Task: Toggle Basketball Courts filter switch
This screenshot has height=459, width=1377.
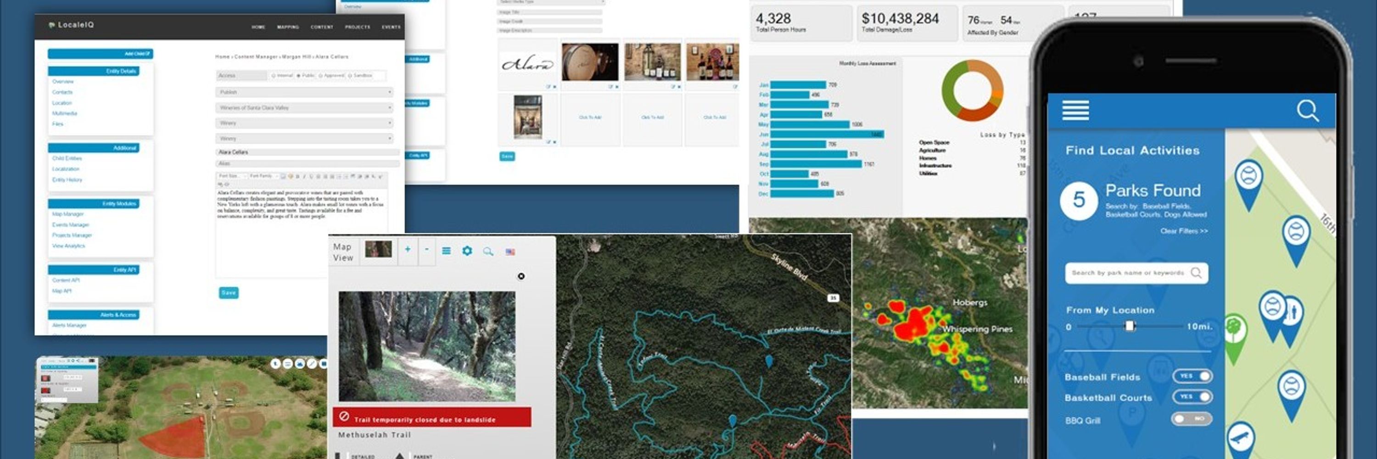Action: (x=1192, y=397)
